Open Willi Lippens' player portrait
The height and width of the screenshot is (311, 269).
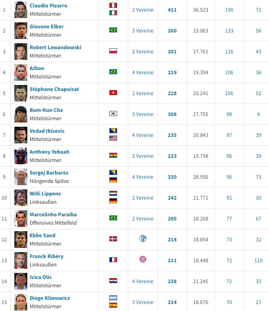point(21,198)
